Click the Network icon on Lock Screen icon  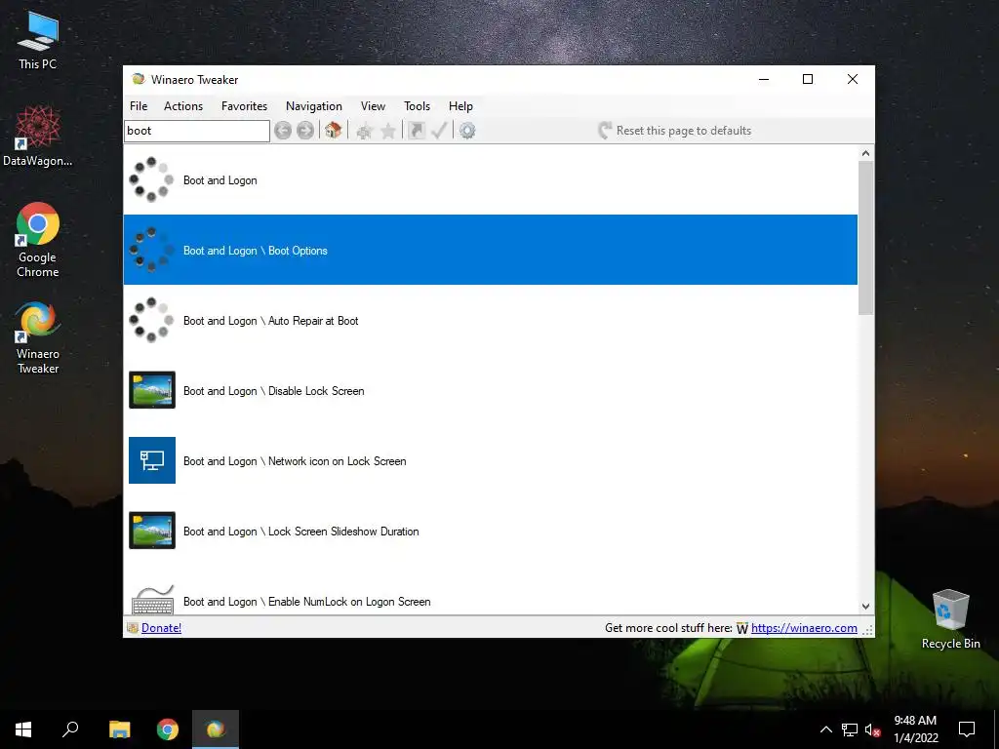151,460
